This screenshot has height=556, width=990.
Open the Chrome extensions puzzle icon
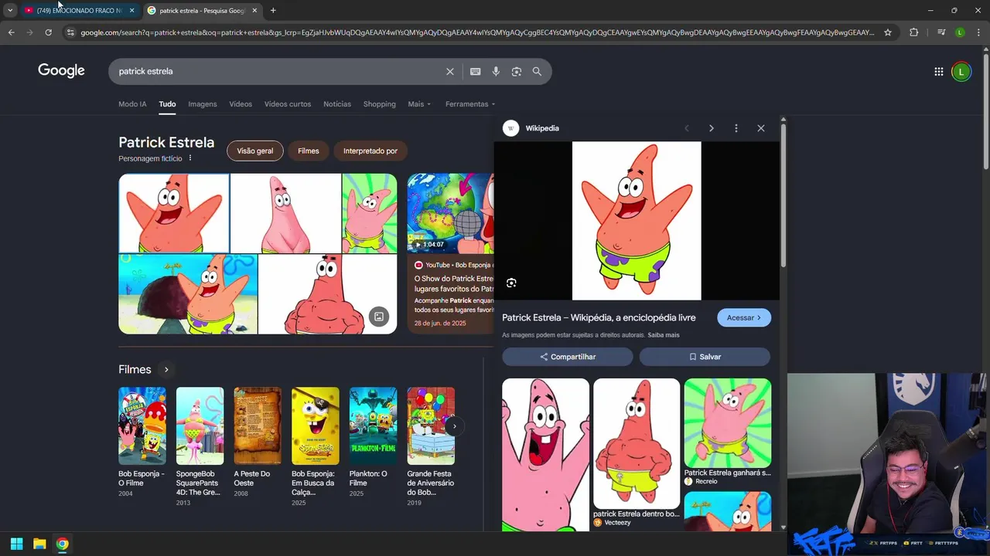913,32
